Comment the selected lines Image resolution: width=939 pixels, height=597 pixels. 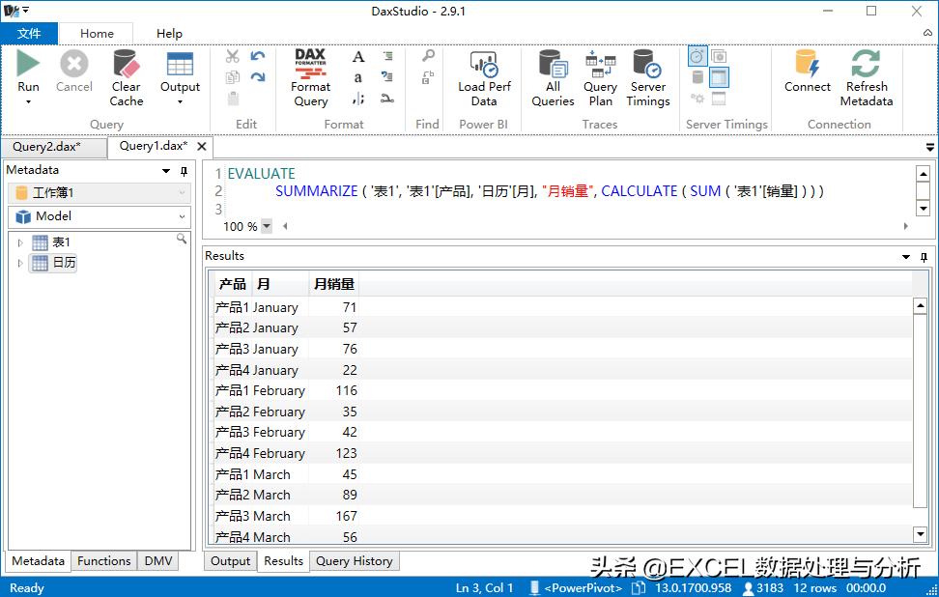(x=387, y=56)
